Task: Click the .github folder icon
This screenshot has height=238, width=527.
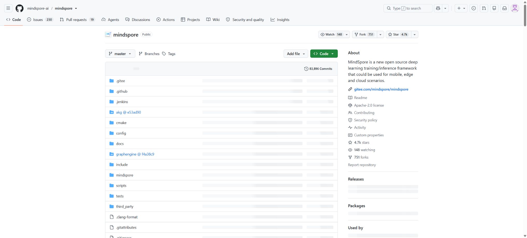Action: click(112, 91)
